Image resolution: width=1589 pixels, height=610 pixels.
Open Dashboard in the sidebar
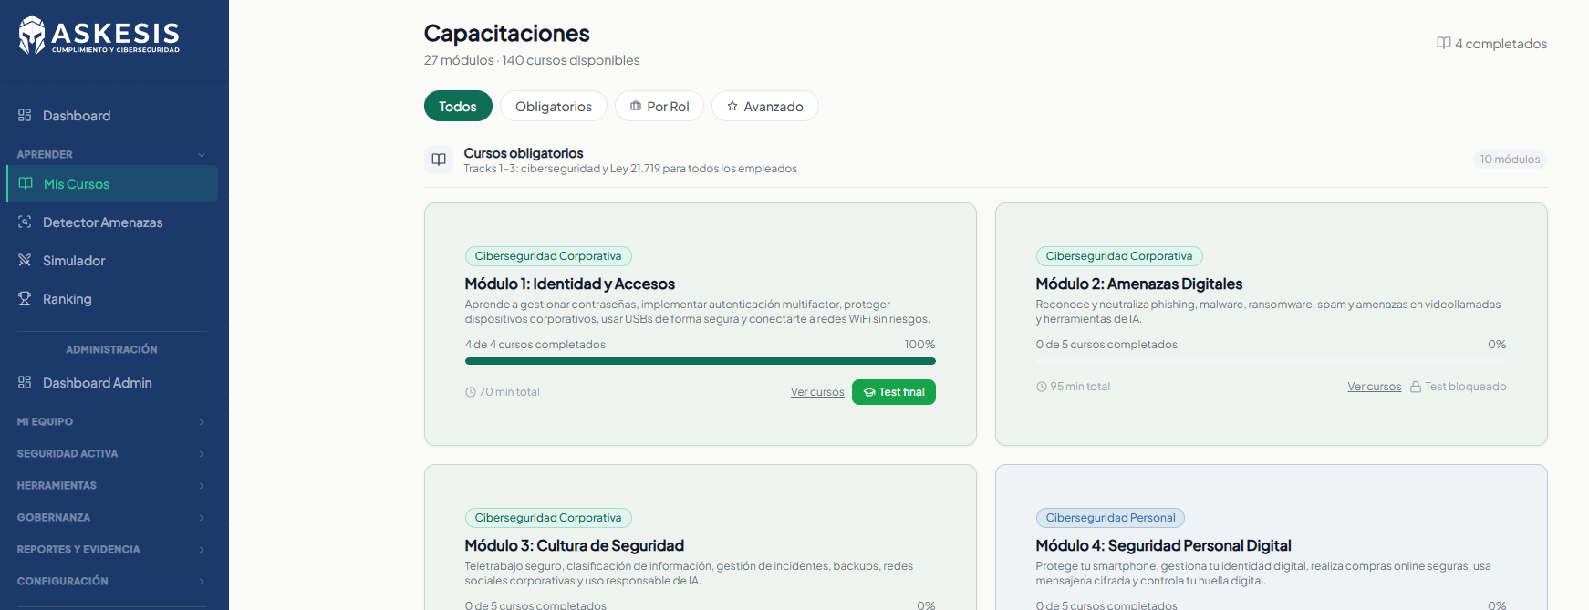point(111,116)
